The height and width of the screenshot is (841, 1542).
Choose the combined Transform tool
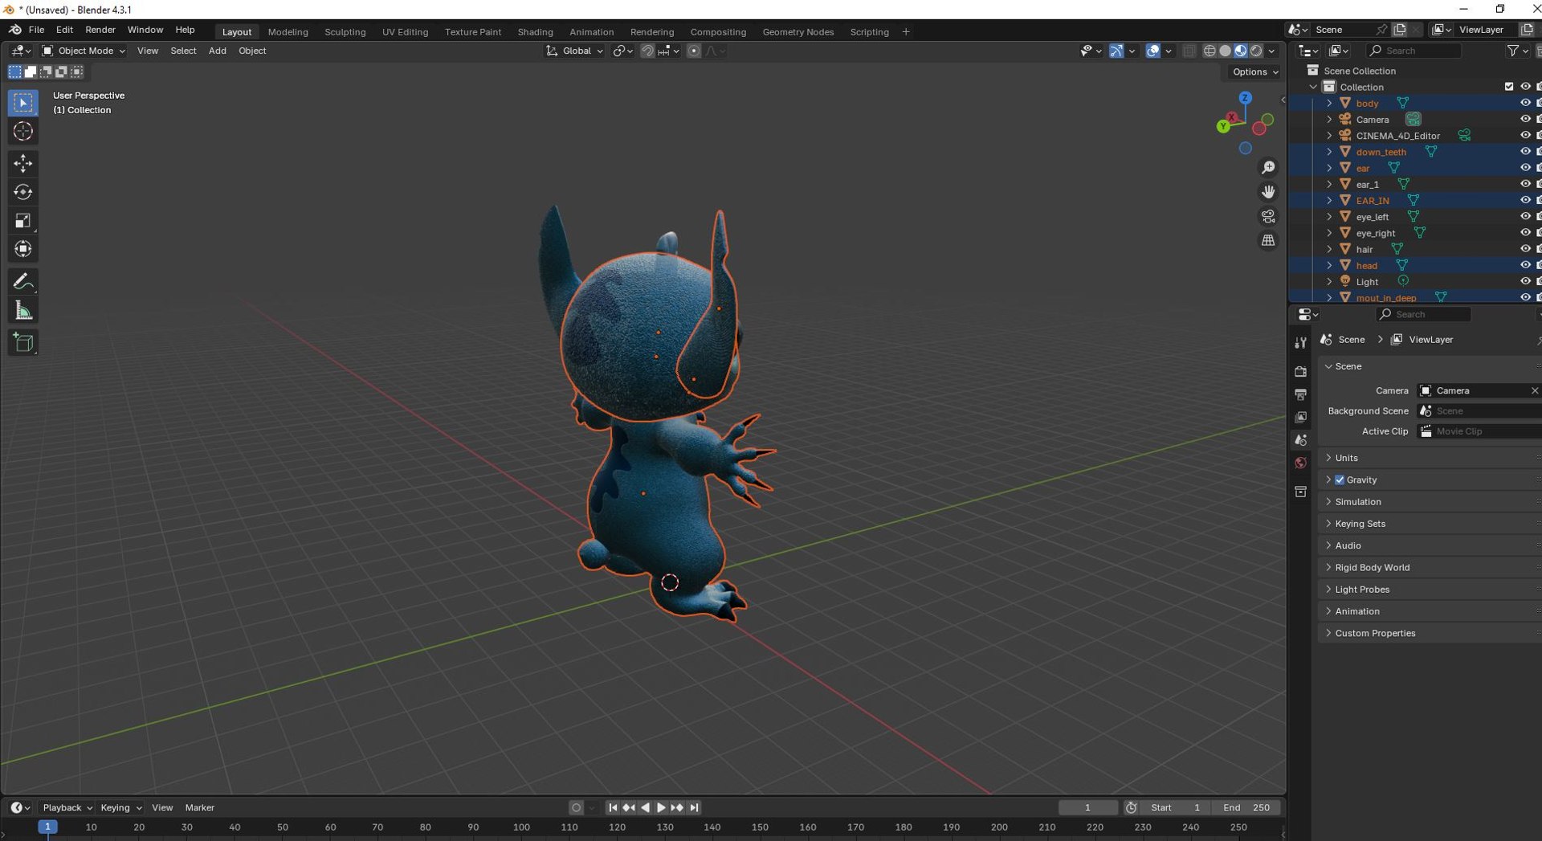[23, 249]
